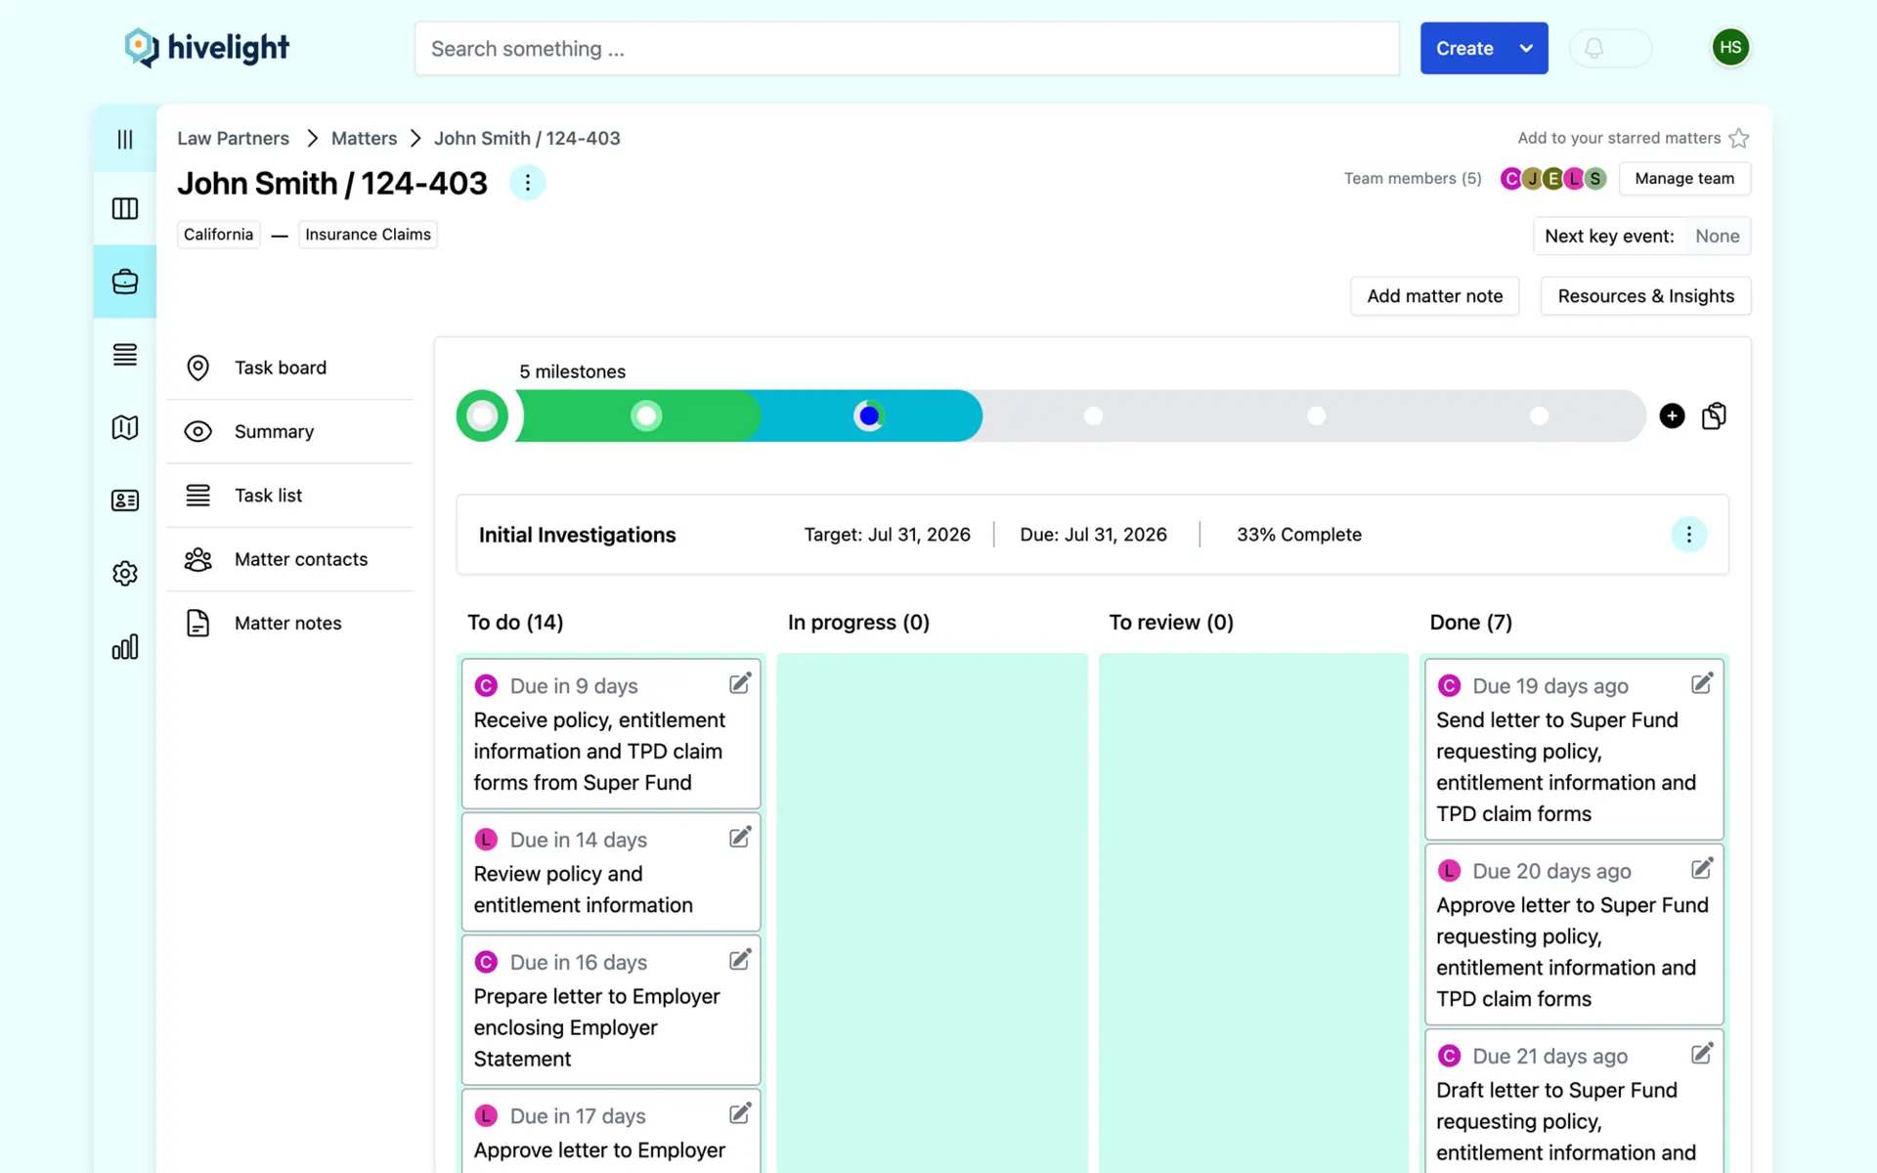Go to Law Partners breadcrumb
Viewport: 1877px width, 1173px height.
(x=233, y=139)
